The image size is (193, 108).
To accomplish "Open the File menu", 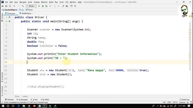I will pos(7,2).
